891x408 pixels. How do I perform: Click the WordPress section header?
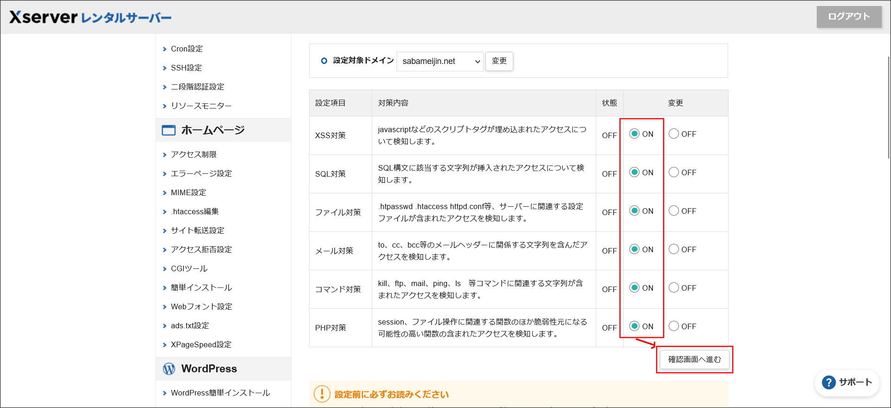click(223, 369)
